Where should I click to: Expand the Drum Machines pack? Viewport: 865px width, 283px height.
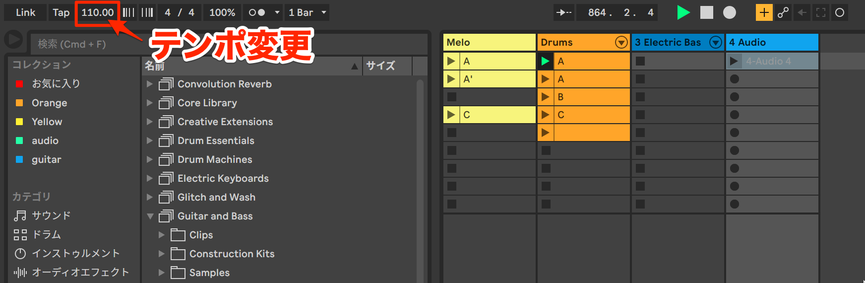[149, 159]
